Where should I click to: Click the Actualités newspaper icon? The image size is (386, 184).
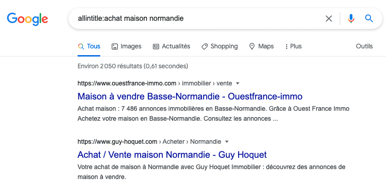point(156,47)
